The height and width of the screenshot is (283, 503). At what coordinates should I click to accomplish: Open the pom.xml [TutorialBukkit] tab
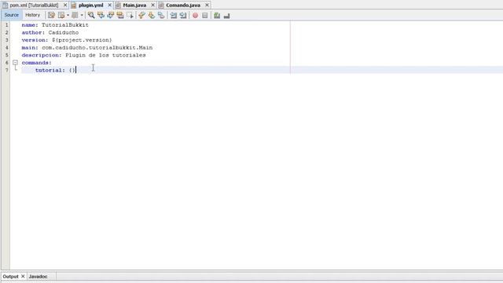(x=35, y=6)
